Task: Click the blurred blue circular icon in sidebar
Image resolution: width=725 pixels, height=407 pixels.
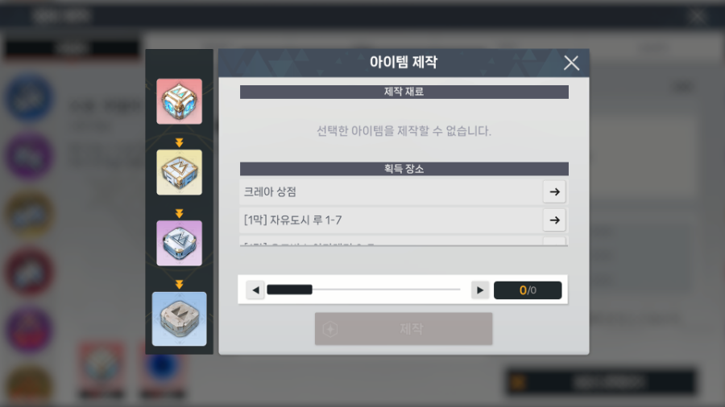Action: click(29, 98)
